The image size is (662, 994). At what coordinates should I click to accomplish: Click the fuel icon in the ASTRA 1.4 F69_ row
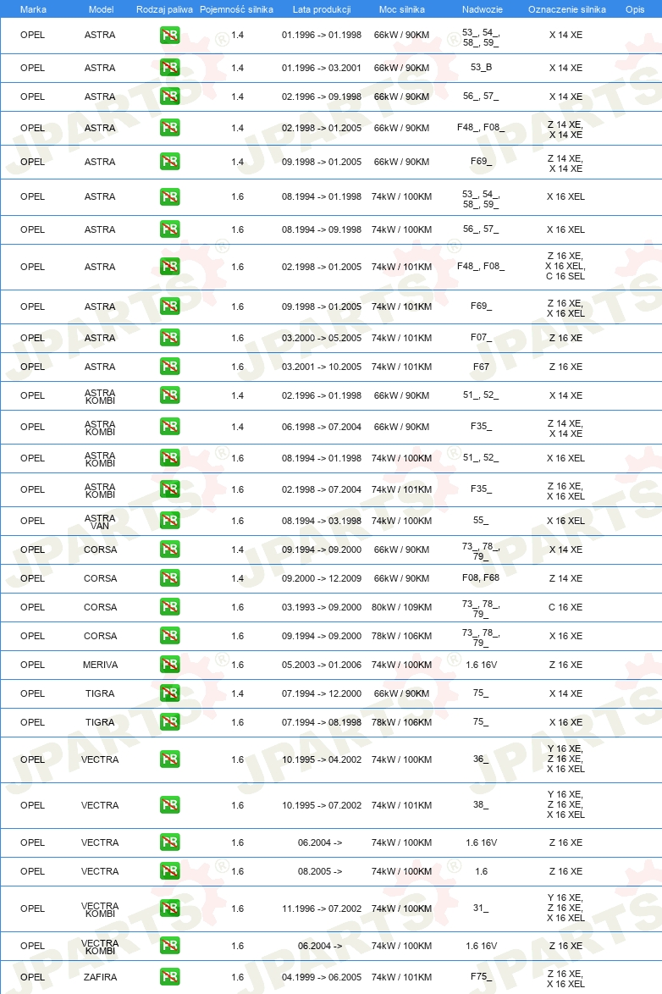tap(169, 162)
